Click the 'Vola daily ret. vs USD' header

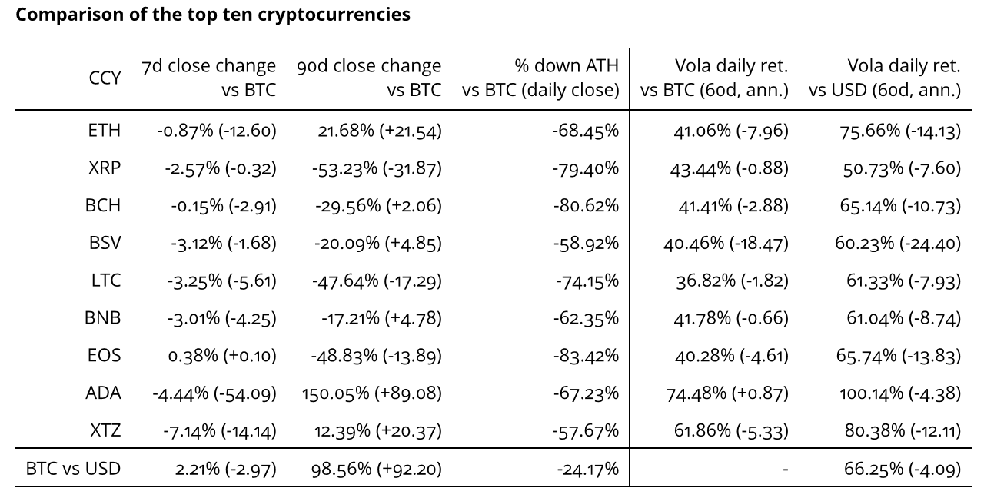click(885, 78)
